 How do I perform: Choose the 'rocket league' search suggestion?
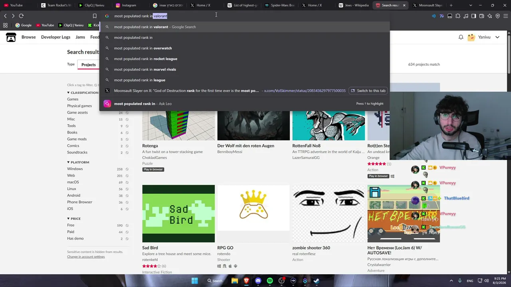(244, 59)
